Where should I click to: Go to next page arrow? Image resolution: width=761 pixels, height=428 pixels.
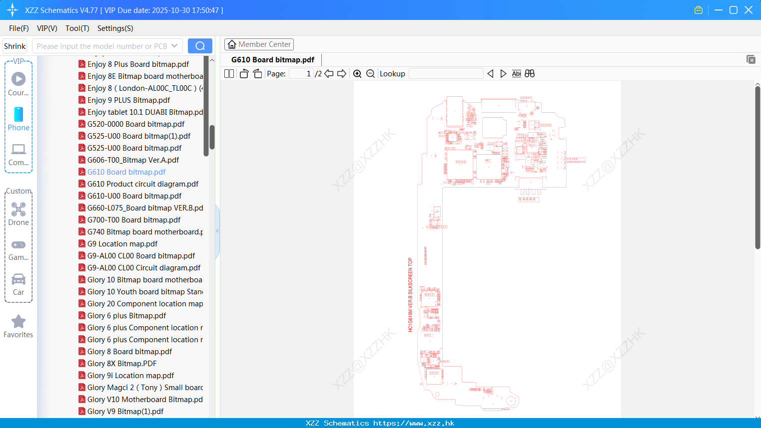click(x=342, y=73)
